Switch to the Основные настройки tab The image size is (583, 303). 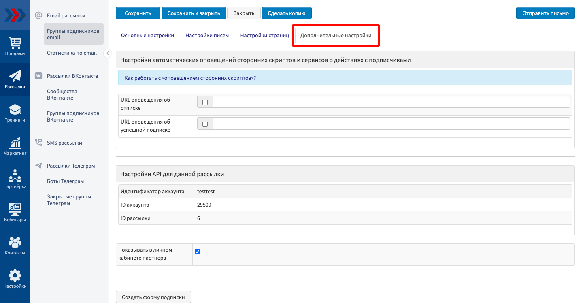[x=147, y=36]
